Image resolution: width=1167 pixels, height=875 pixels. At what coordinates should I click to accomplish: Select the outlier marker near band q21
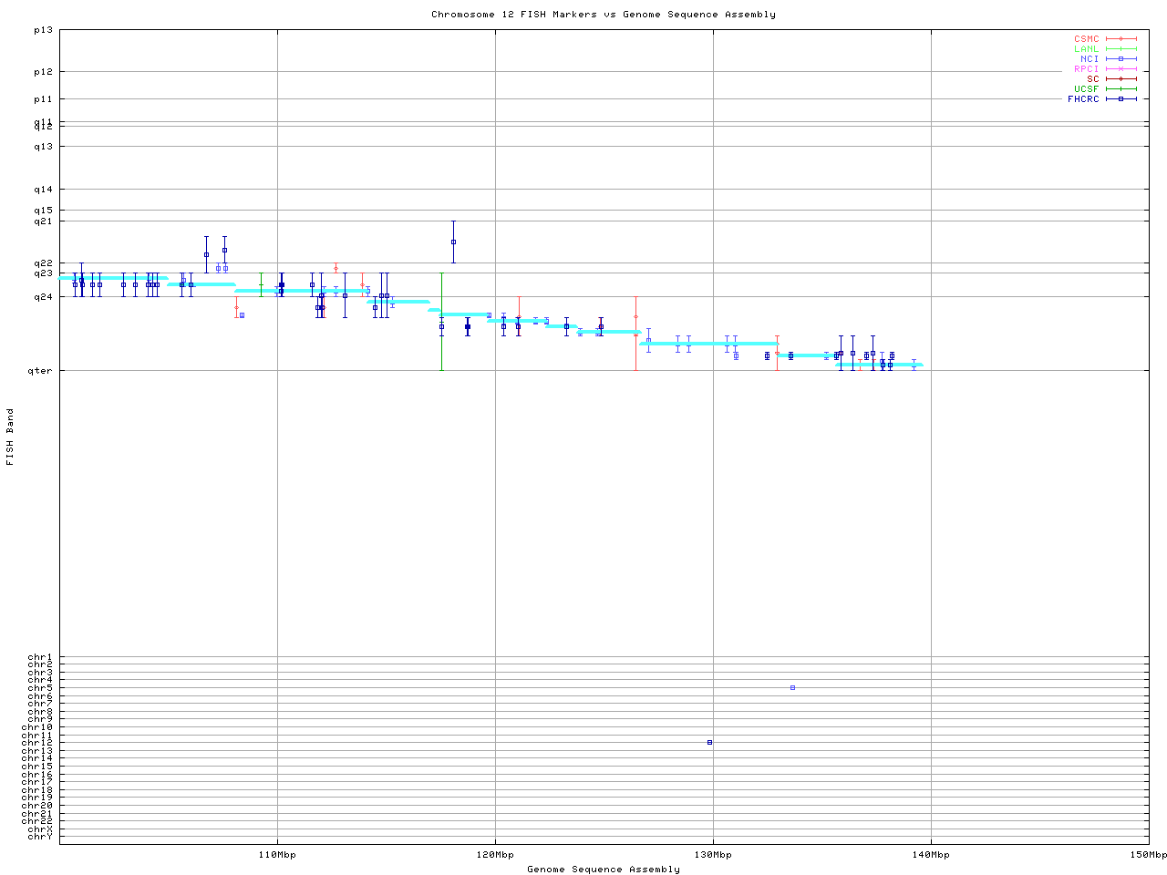453,242
